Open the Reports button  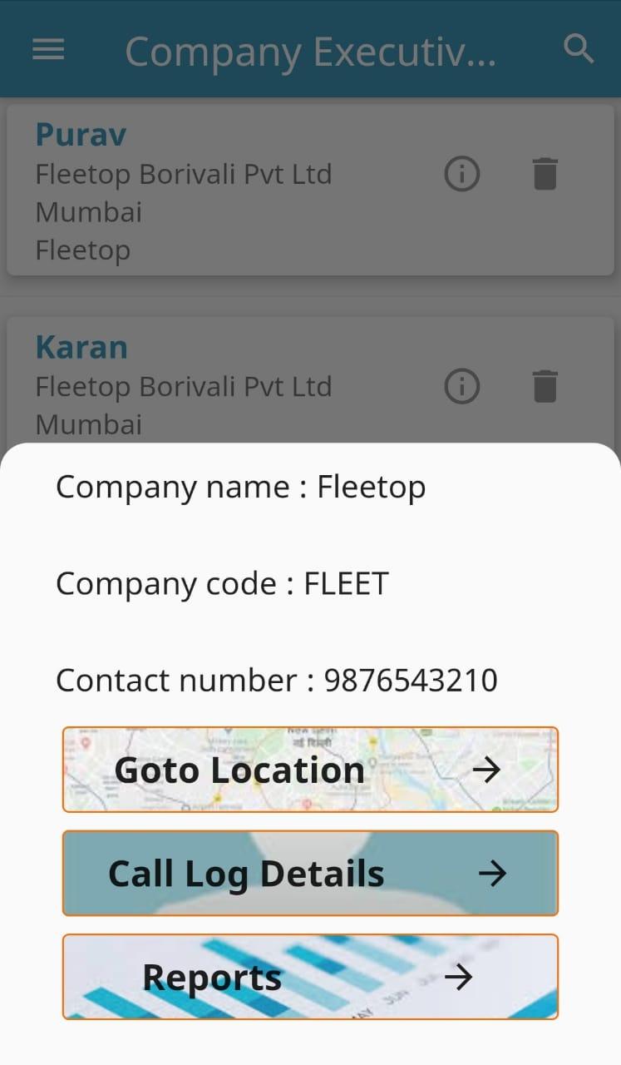(x=310, y=977)
